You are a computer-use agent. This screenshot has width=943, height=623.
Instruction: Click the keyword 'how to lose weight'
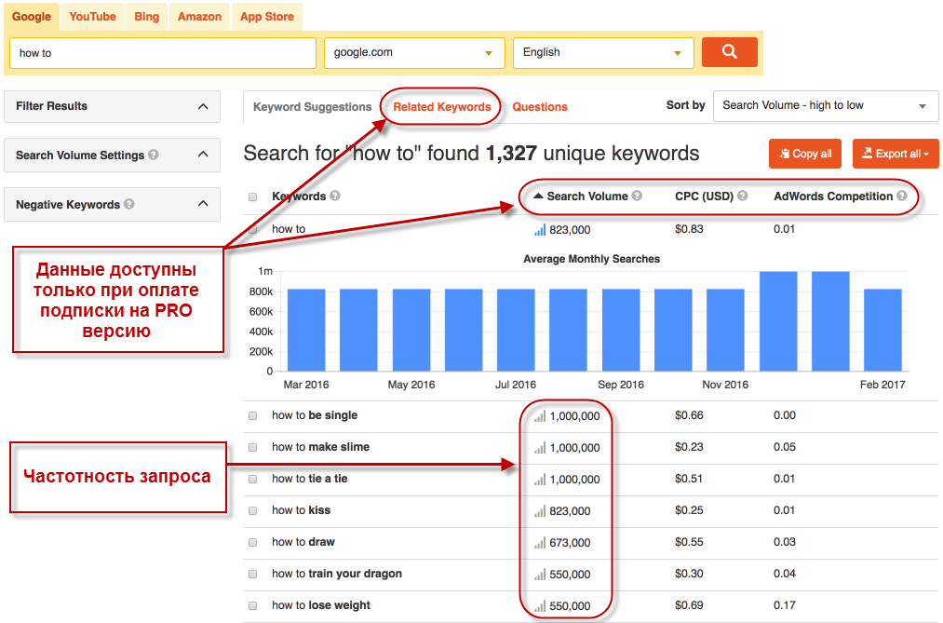coord(321,605)
